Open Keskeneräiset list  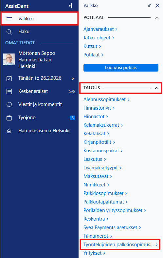[33, 91]
